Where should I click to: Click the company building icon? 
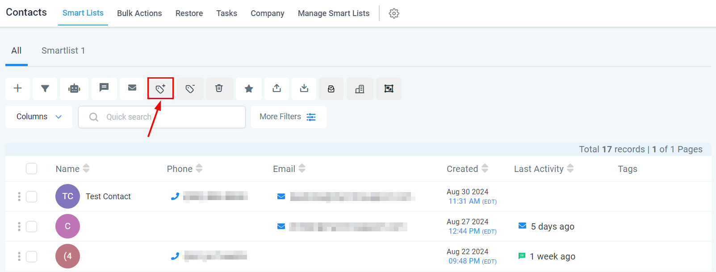pyautogui.click(x=360, y=88)
